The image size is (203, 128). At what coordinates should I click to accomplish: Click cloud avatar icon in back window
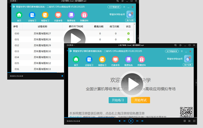[x=130, y=14]
